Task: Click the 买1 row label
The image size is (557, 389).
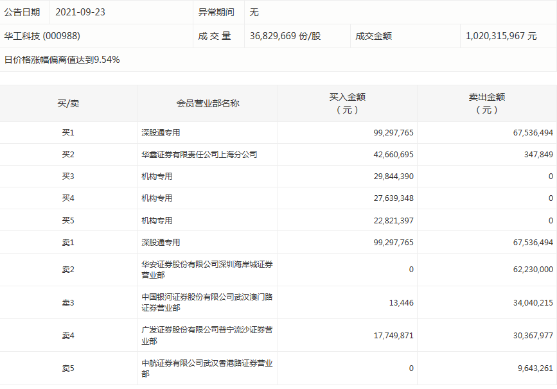Action: tap(68, 133)
